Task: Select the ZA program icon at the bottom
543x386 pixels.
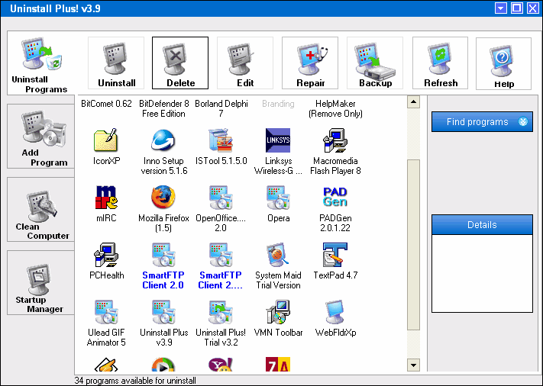Action: 278,365
